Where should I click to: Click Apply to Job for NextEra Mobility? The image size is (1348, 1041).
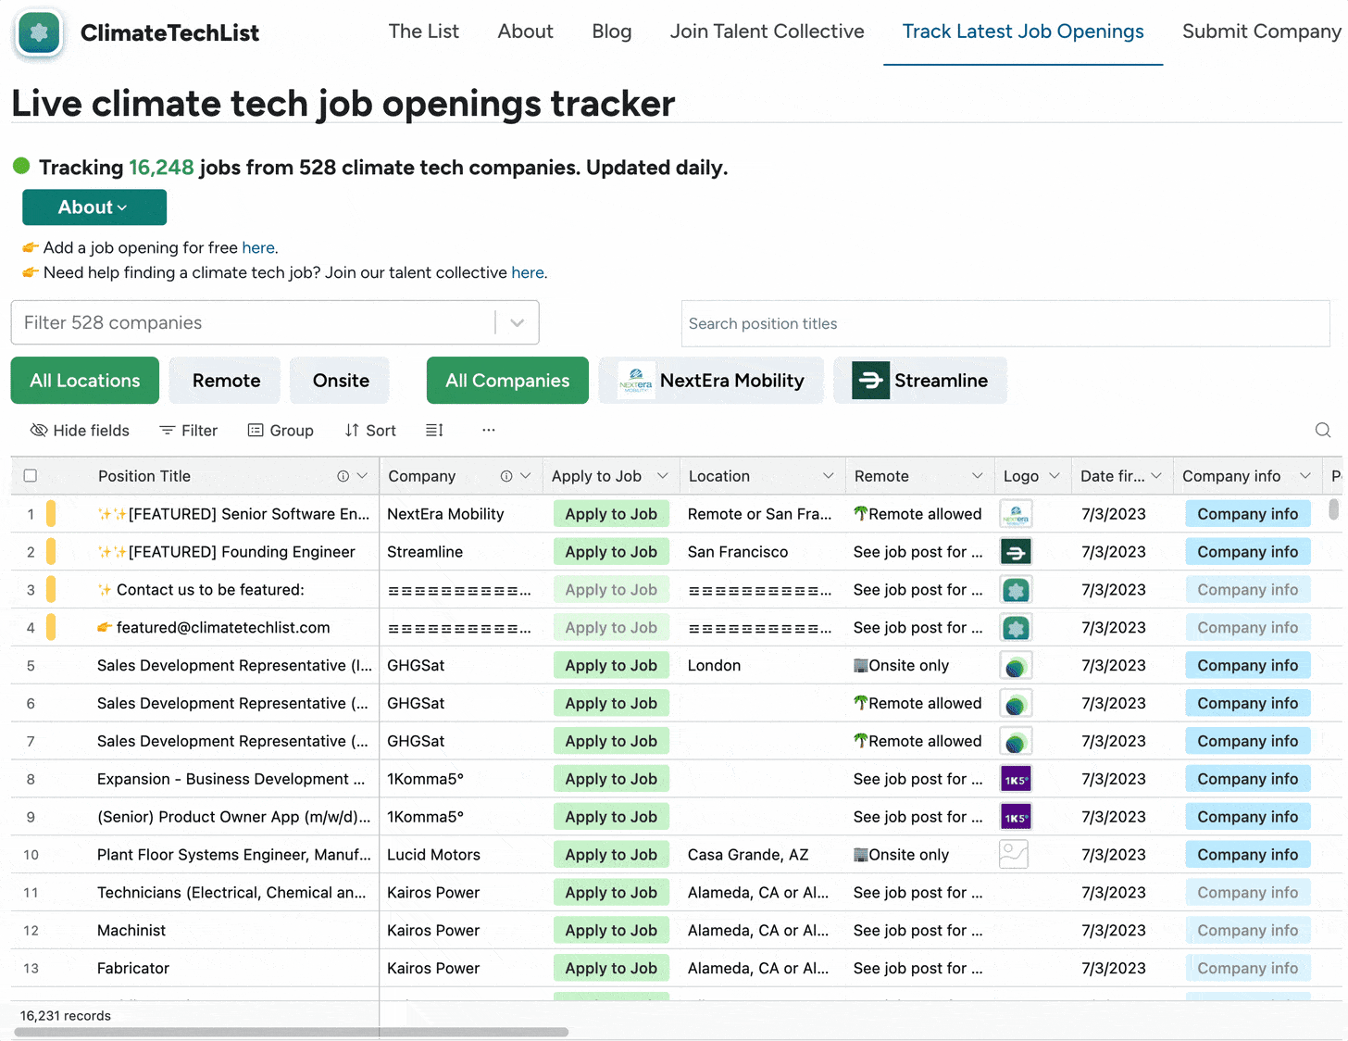click(x=611, y=514)
